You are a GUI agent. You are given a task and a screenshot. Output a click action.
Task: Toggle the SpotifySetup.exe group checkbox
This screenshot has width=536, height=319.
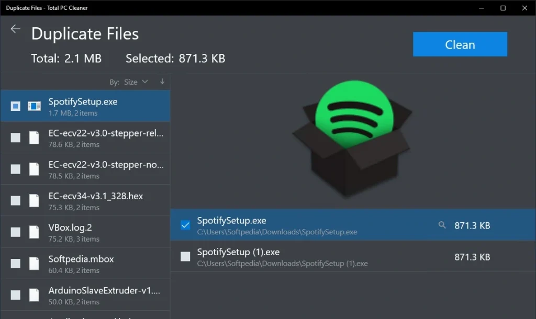click(15, 106)
